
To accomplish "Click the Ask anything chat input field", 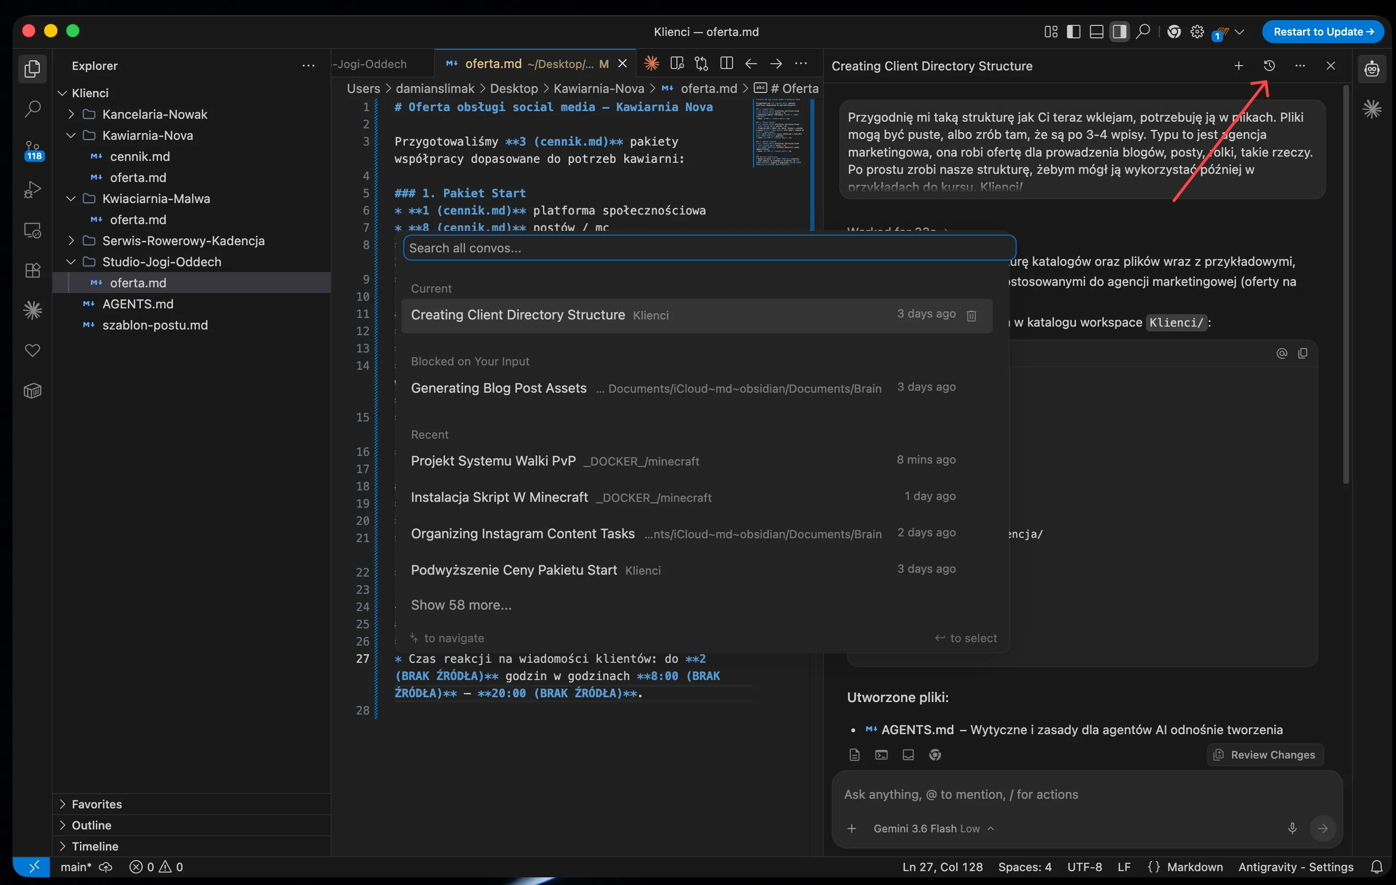I will pos(1087,794).
